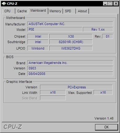Open the Cache tab
The width and height of the screenshot is (120, 133).
tap(22, 11)
